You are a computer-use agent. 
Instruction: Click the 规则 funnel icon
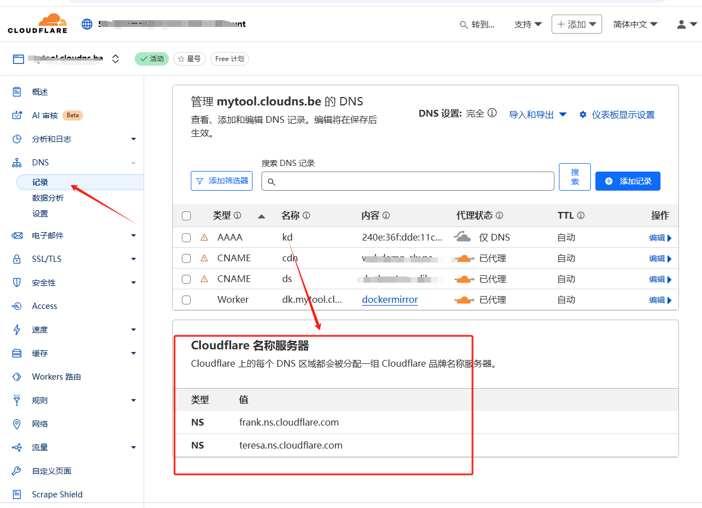click(x=17, y=400)
